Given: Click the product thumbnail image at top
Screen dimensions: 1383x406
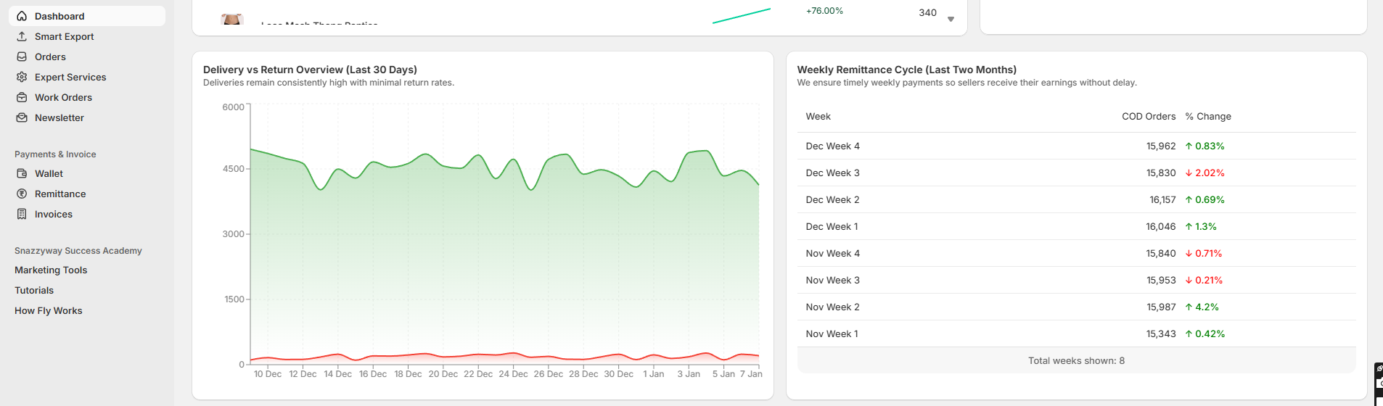Looking at the screenshot, I should (231, 19).
